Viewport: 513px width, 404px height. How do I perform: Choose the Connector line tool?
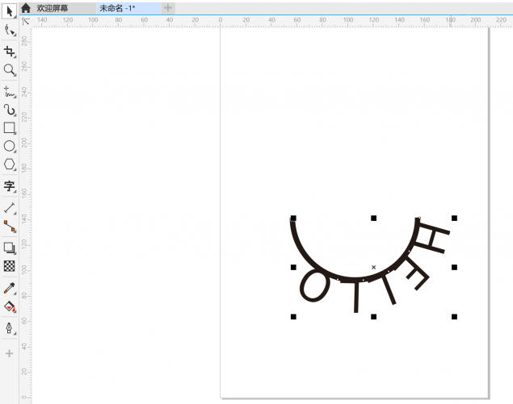(10, 227)
